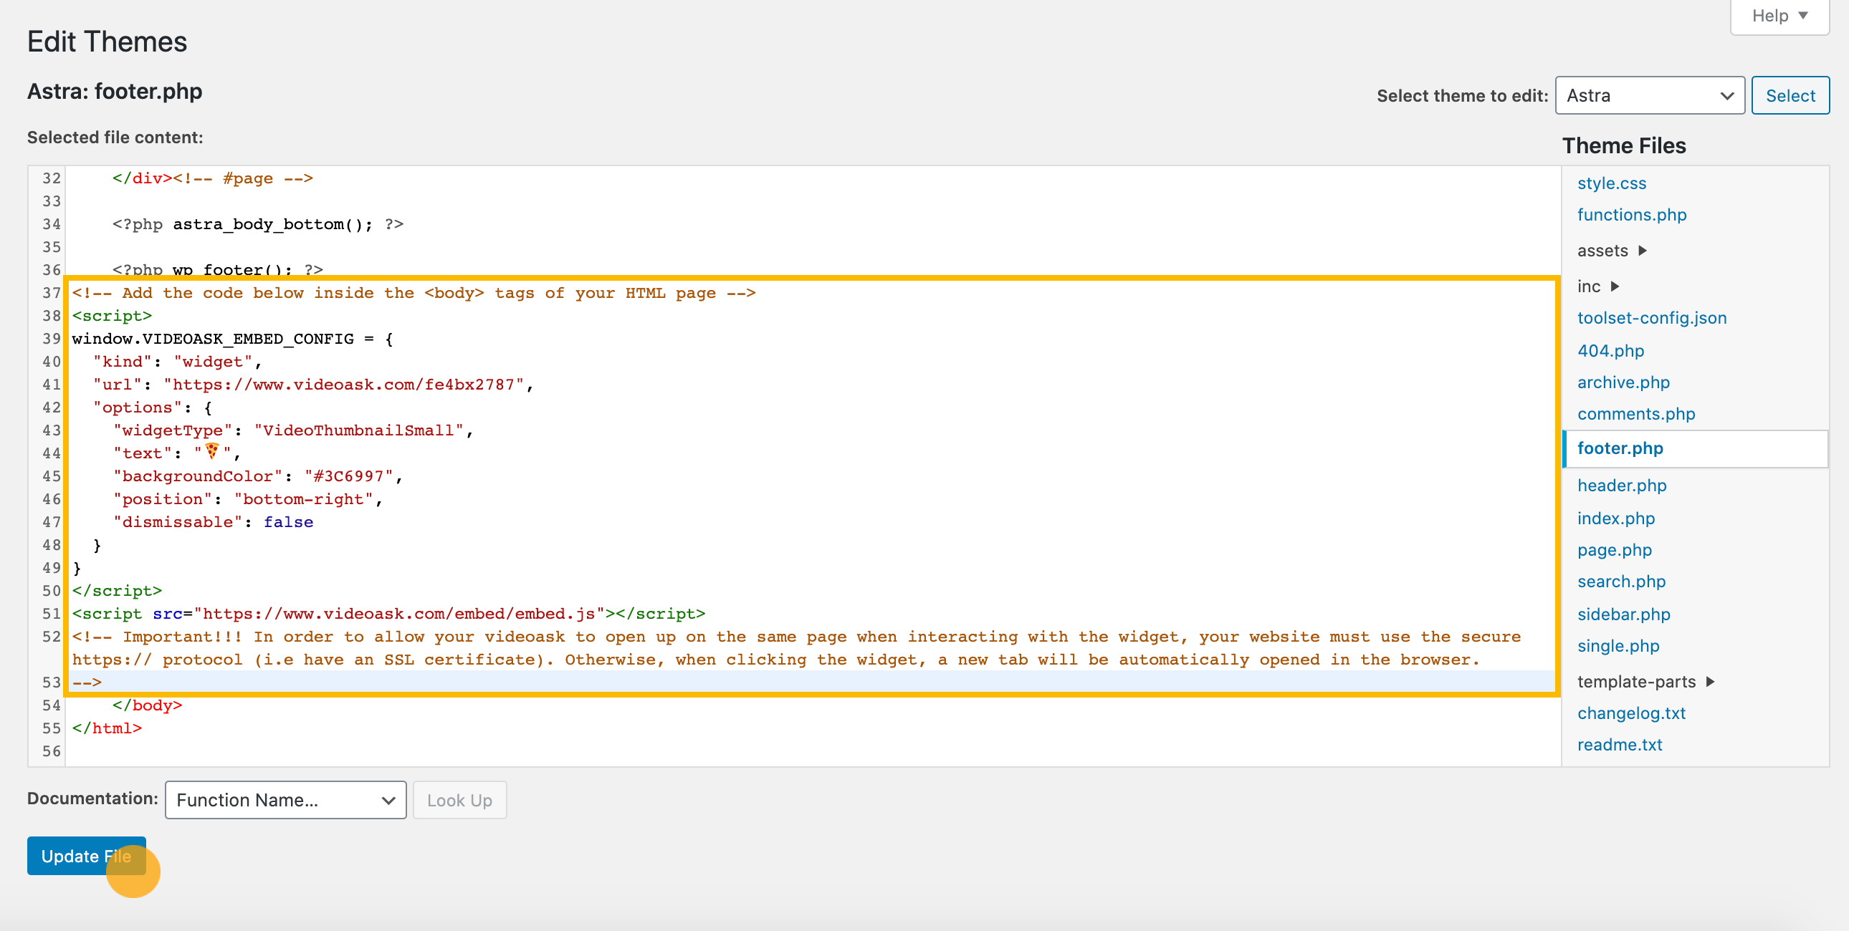Click the inc folder arrow icon
Screen dimensions: 1849x931
tap(1615, 287)
